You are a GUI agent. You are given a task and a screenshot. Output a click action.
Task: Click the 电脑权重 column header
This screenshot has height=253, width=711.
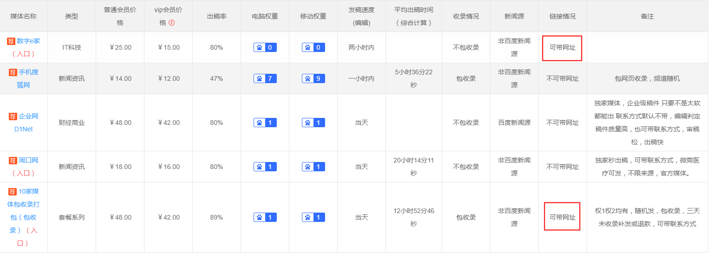(x=265, y=16)
